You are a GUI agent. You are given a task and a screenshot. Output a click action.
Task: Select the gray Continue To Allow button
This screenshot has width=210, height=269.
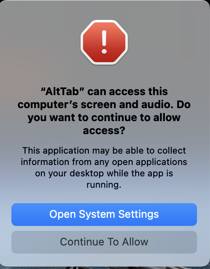(x=104, y=242)
